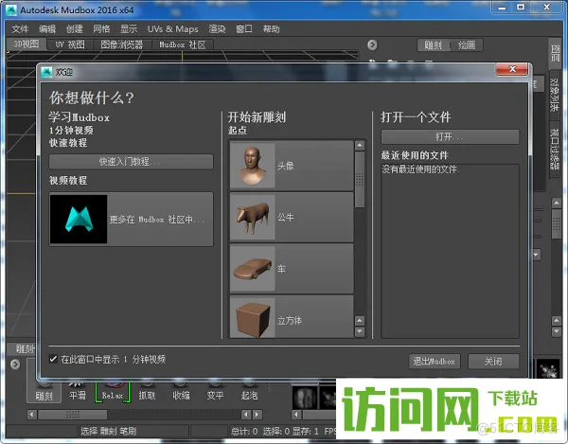This screenshot has width=568, height=444.
Task: Click the 关闭 button
Action: 493,361
